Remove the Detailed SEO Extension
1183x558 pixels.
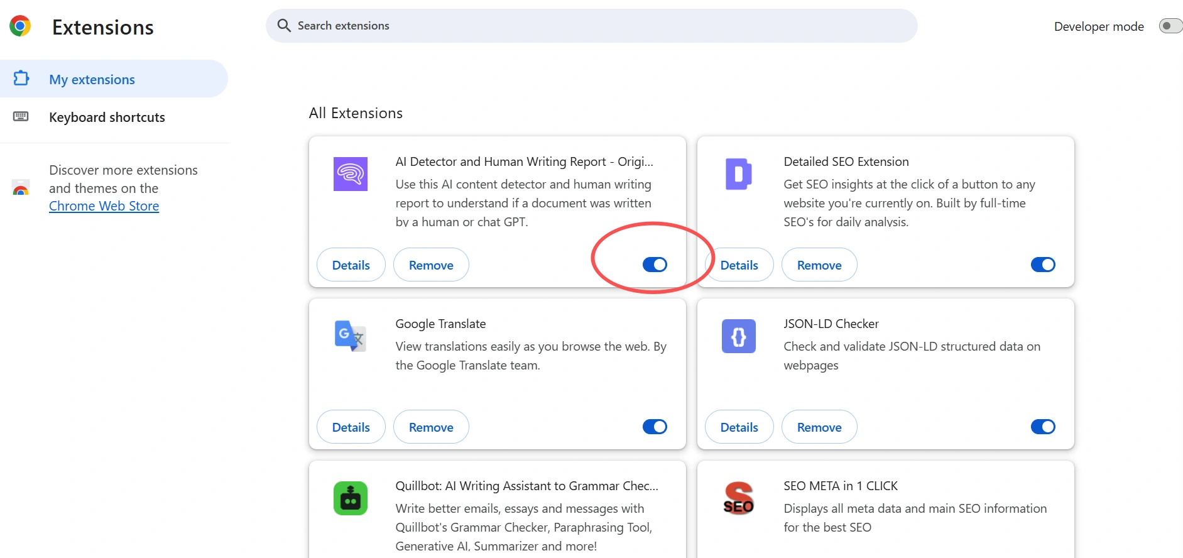point(819,265)
